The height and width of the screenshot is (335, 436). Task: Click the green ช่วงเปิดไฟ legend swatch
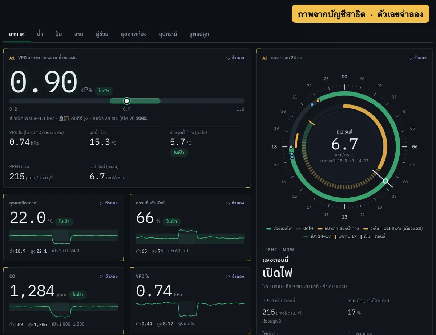point(269,229)
